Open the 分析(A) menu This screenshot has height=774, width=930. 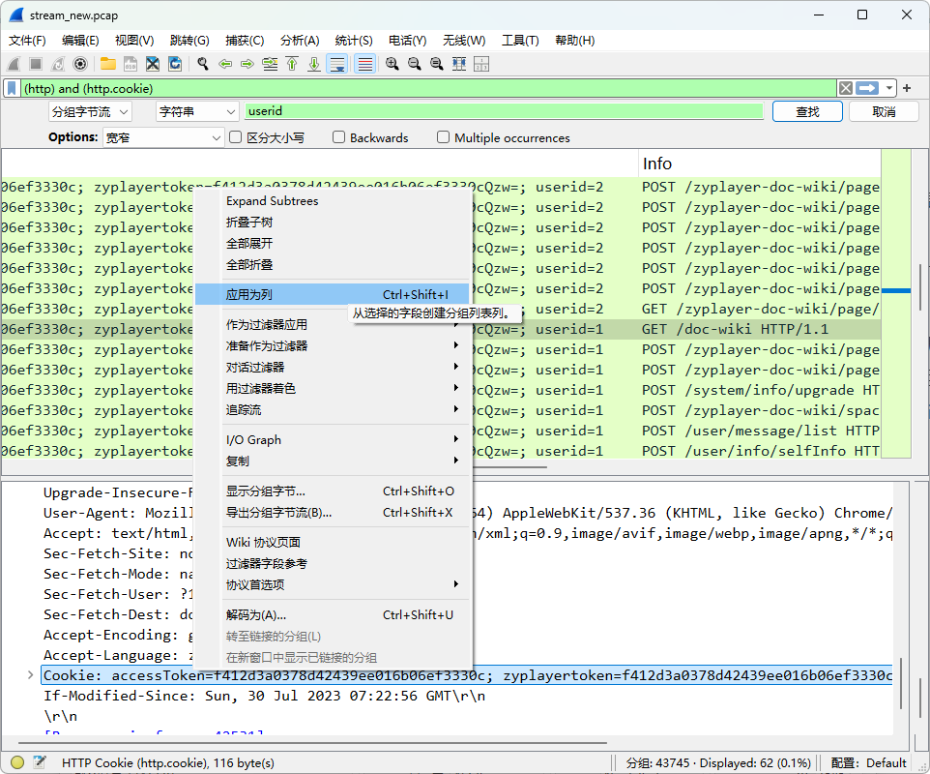pyautogui.click(x=300, y=41)
